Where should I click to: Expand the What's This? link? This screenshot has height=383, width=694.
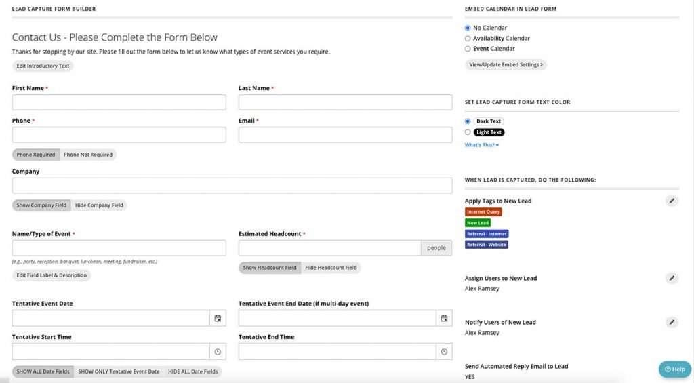482,145
